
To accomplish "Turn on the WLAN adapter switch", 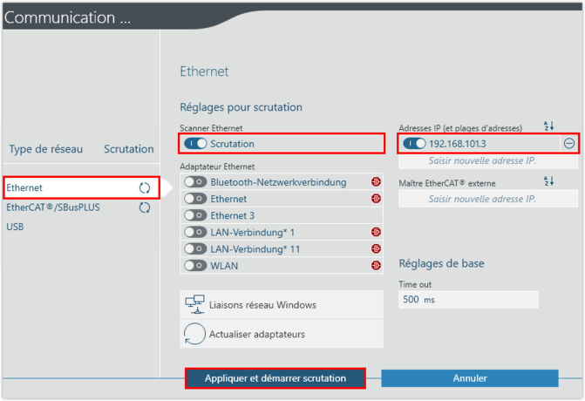I will [x=194, y=265].
